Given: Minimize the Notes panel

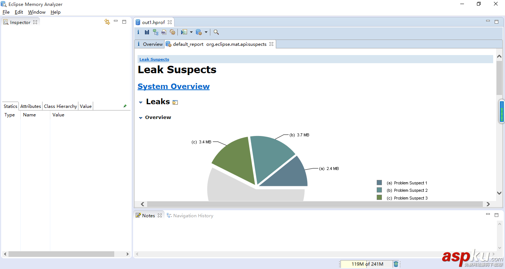Looking at the screenshot, I should (x=488, y=214).
